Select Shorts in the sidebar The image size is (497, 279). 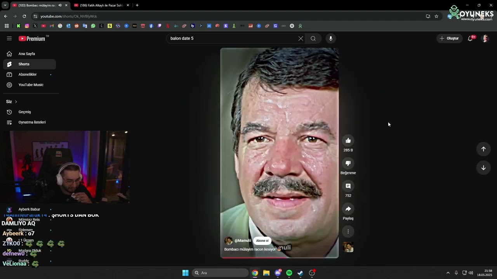[30, 64]
